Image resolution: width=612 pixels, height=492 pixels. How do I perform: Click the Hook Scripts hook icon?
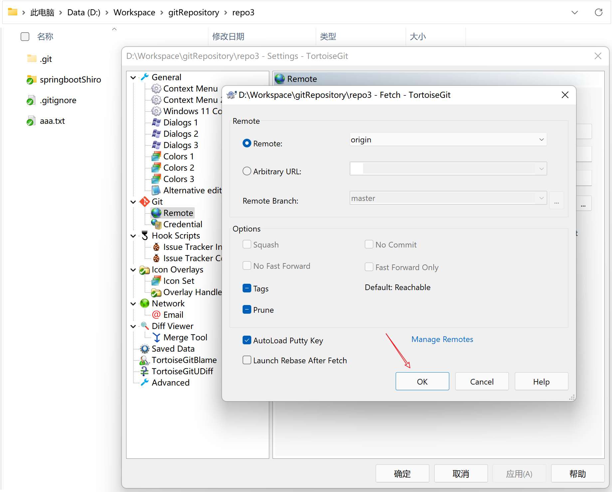[144, 236]
